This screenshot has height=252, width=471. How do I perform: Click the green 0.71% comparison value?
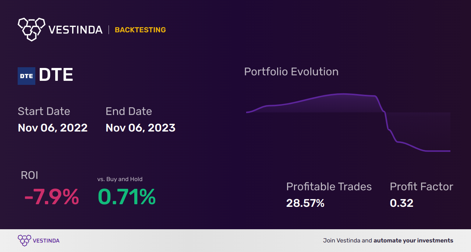coord(127,197)
